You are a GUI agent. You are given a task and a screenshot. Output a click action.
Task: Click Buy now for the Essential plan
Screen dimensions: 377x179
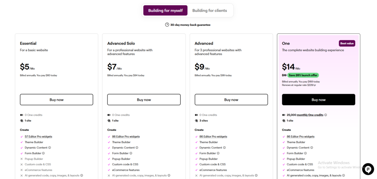click(x=56, y=99)
